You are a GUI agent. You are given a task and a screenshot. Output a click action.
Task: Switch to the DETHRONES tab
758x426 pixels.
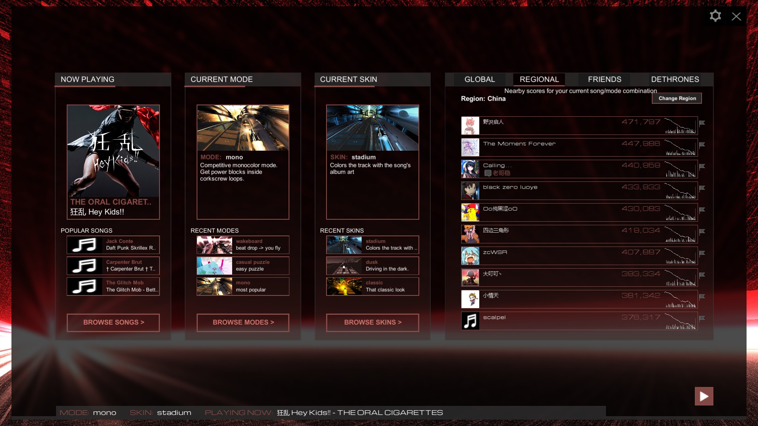click(675, 79)
